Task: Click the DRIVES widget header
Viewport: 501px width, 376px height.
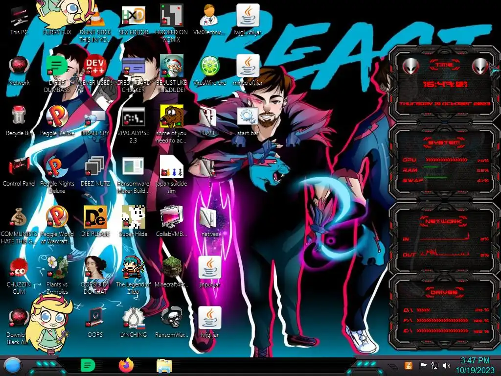Action: (444, 292)
